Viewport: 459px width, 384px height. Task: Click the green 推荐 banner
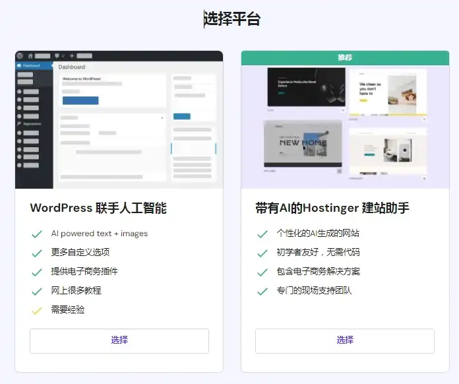(x=345, y=57)
